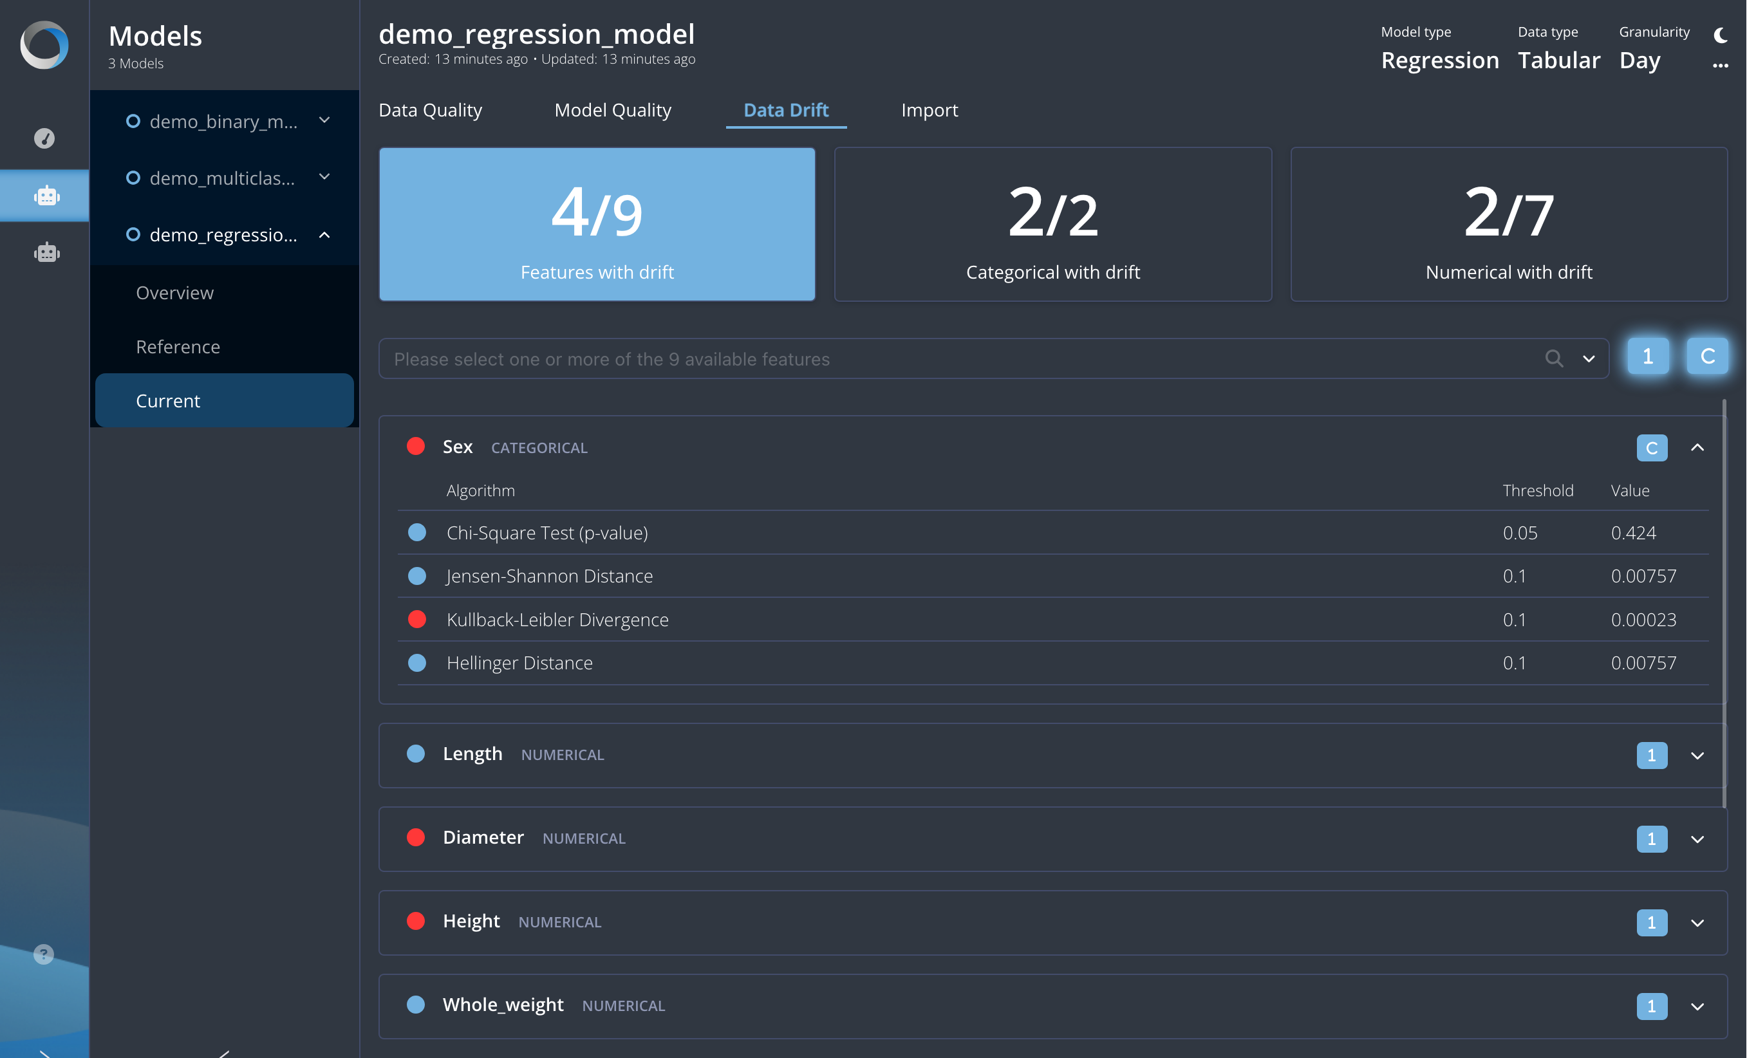The height and width of the screenshot is (1058, 1747).
Task: Click red drift dot next to Diameter
Action: 416,838
